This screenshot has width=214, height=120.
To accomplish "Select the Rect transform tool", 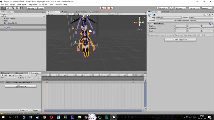I will click(21, 8).
